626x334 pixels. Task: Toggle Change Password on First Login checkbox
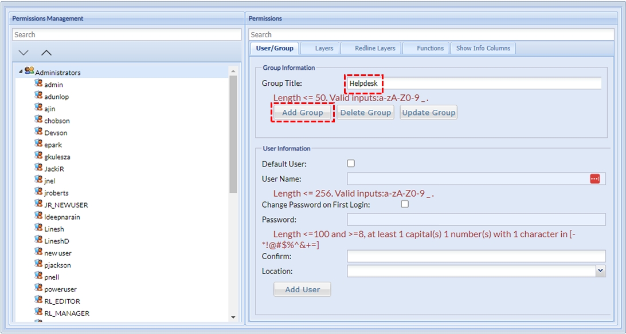tap(405, 204)
